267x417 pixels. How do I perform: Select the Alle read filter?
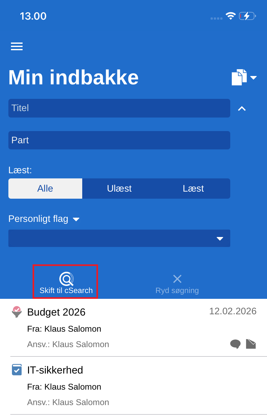pyautogui.click(x=45, y=188)
